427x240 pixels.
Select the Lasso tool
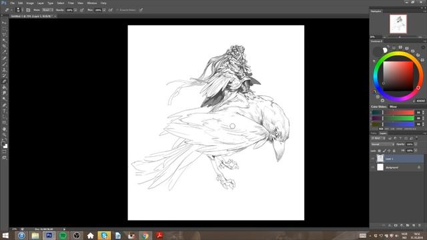(x=5, y=35)
